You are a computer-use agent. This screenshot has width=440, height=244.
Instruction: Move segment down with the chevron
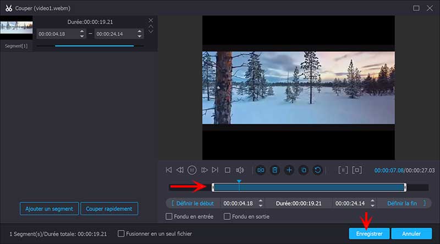point(151,32)
